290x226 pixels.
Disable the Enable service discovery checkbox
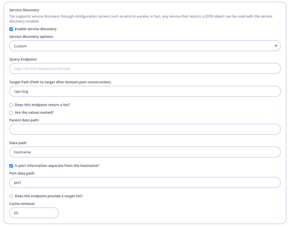11,29
